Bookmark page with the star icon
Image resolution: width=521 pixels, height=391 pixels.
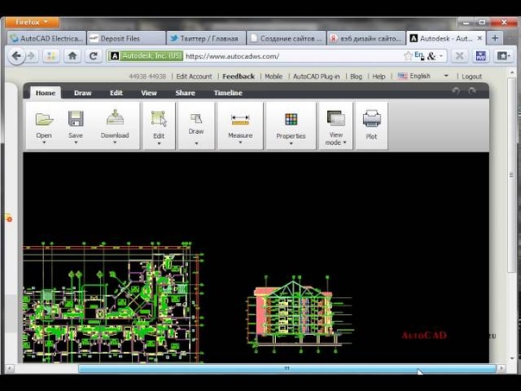(x=408, y=56)
